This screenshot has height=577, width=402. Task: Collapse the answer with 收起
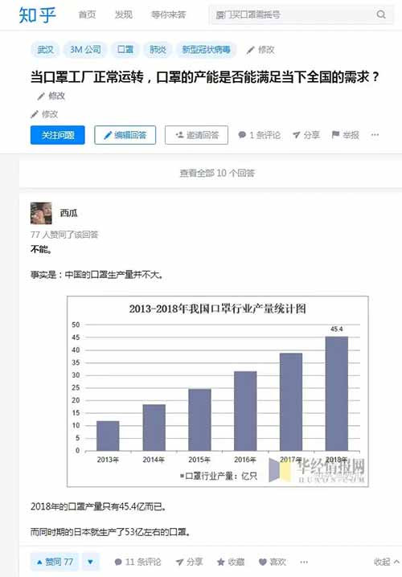[386, 562]
